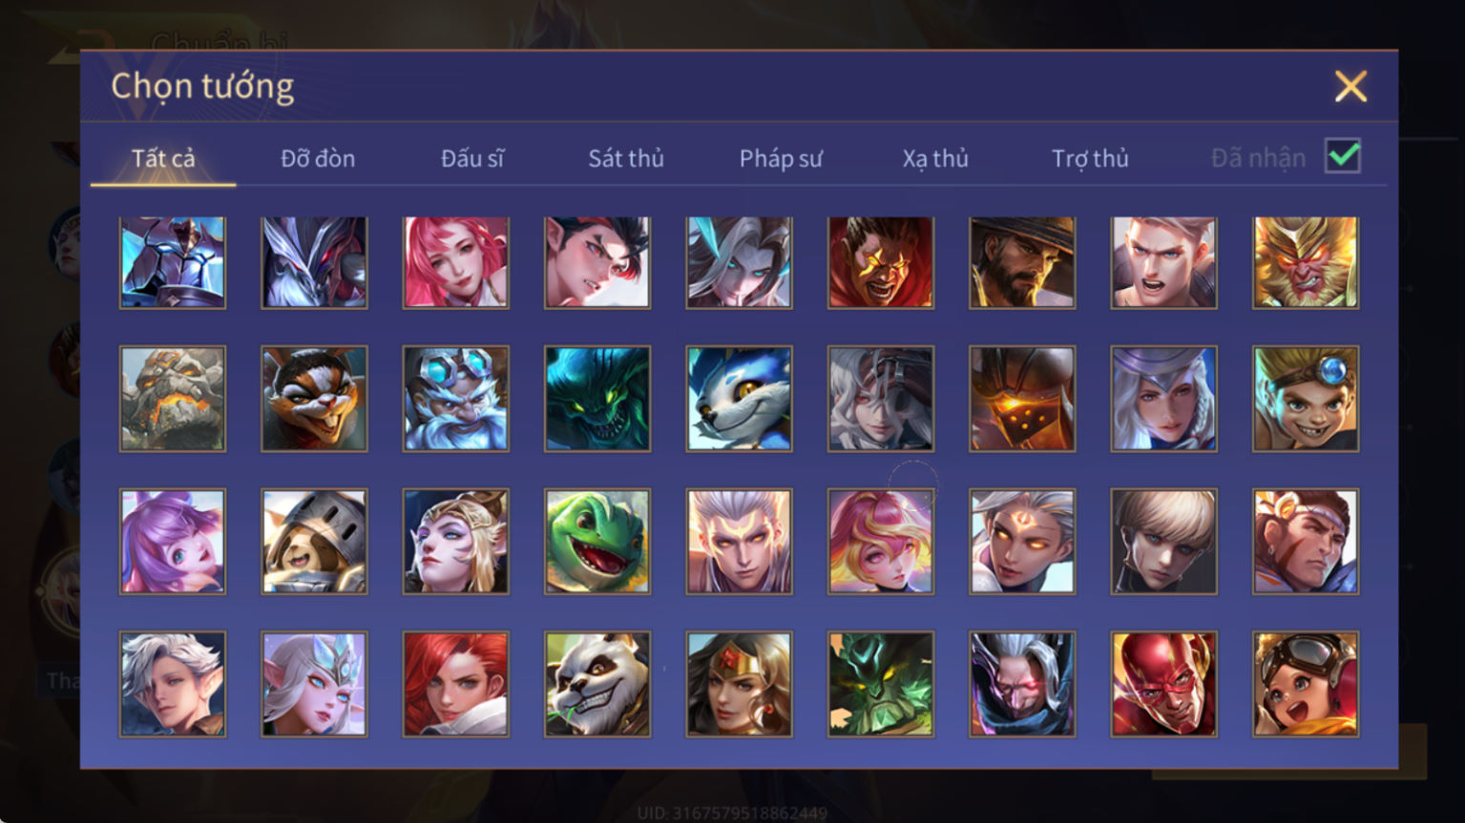1465x823 pixels.
Task: Show the Pháp sư heroes tab
Action: (x=781, y=158)
